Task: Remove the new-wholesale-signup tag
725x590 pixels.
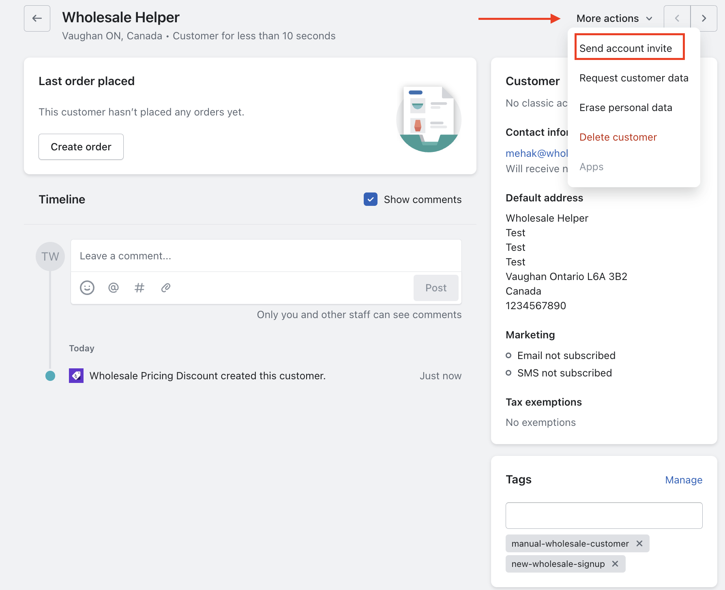Action: (x=615, y=564)
